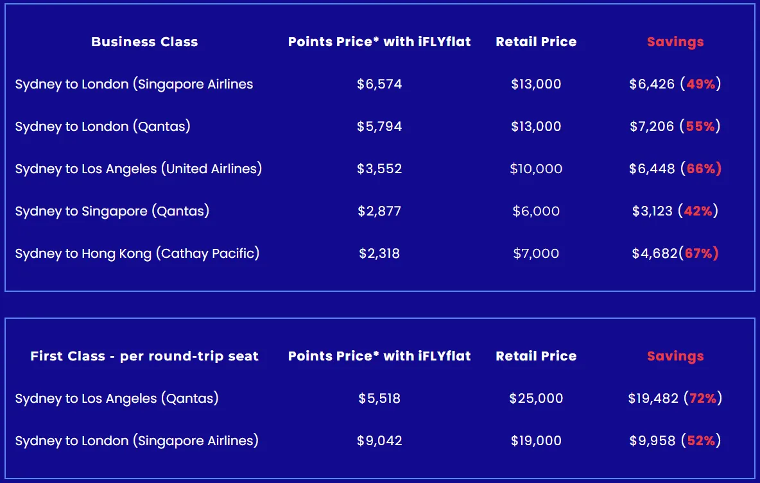Select Sydney to Los Angeles (Qantas) First Class

coord(117,398)
